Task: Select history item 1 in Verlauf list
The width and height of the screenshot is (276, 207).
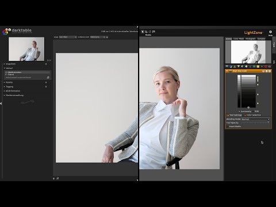Action: tap(28, 72)
